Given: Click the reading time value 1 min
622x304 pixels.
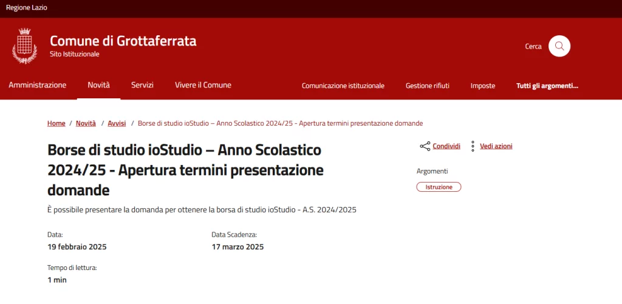Looking at the screenshot, I should pyautogui.click(x=56, y=280).
